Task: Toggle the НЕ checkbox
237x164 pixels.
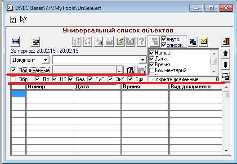Action: coord(54,79)
